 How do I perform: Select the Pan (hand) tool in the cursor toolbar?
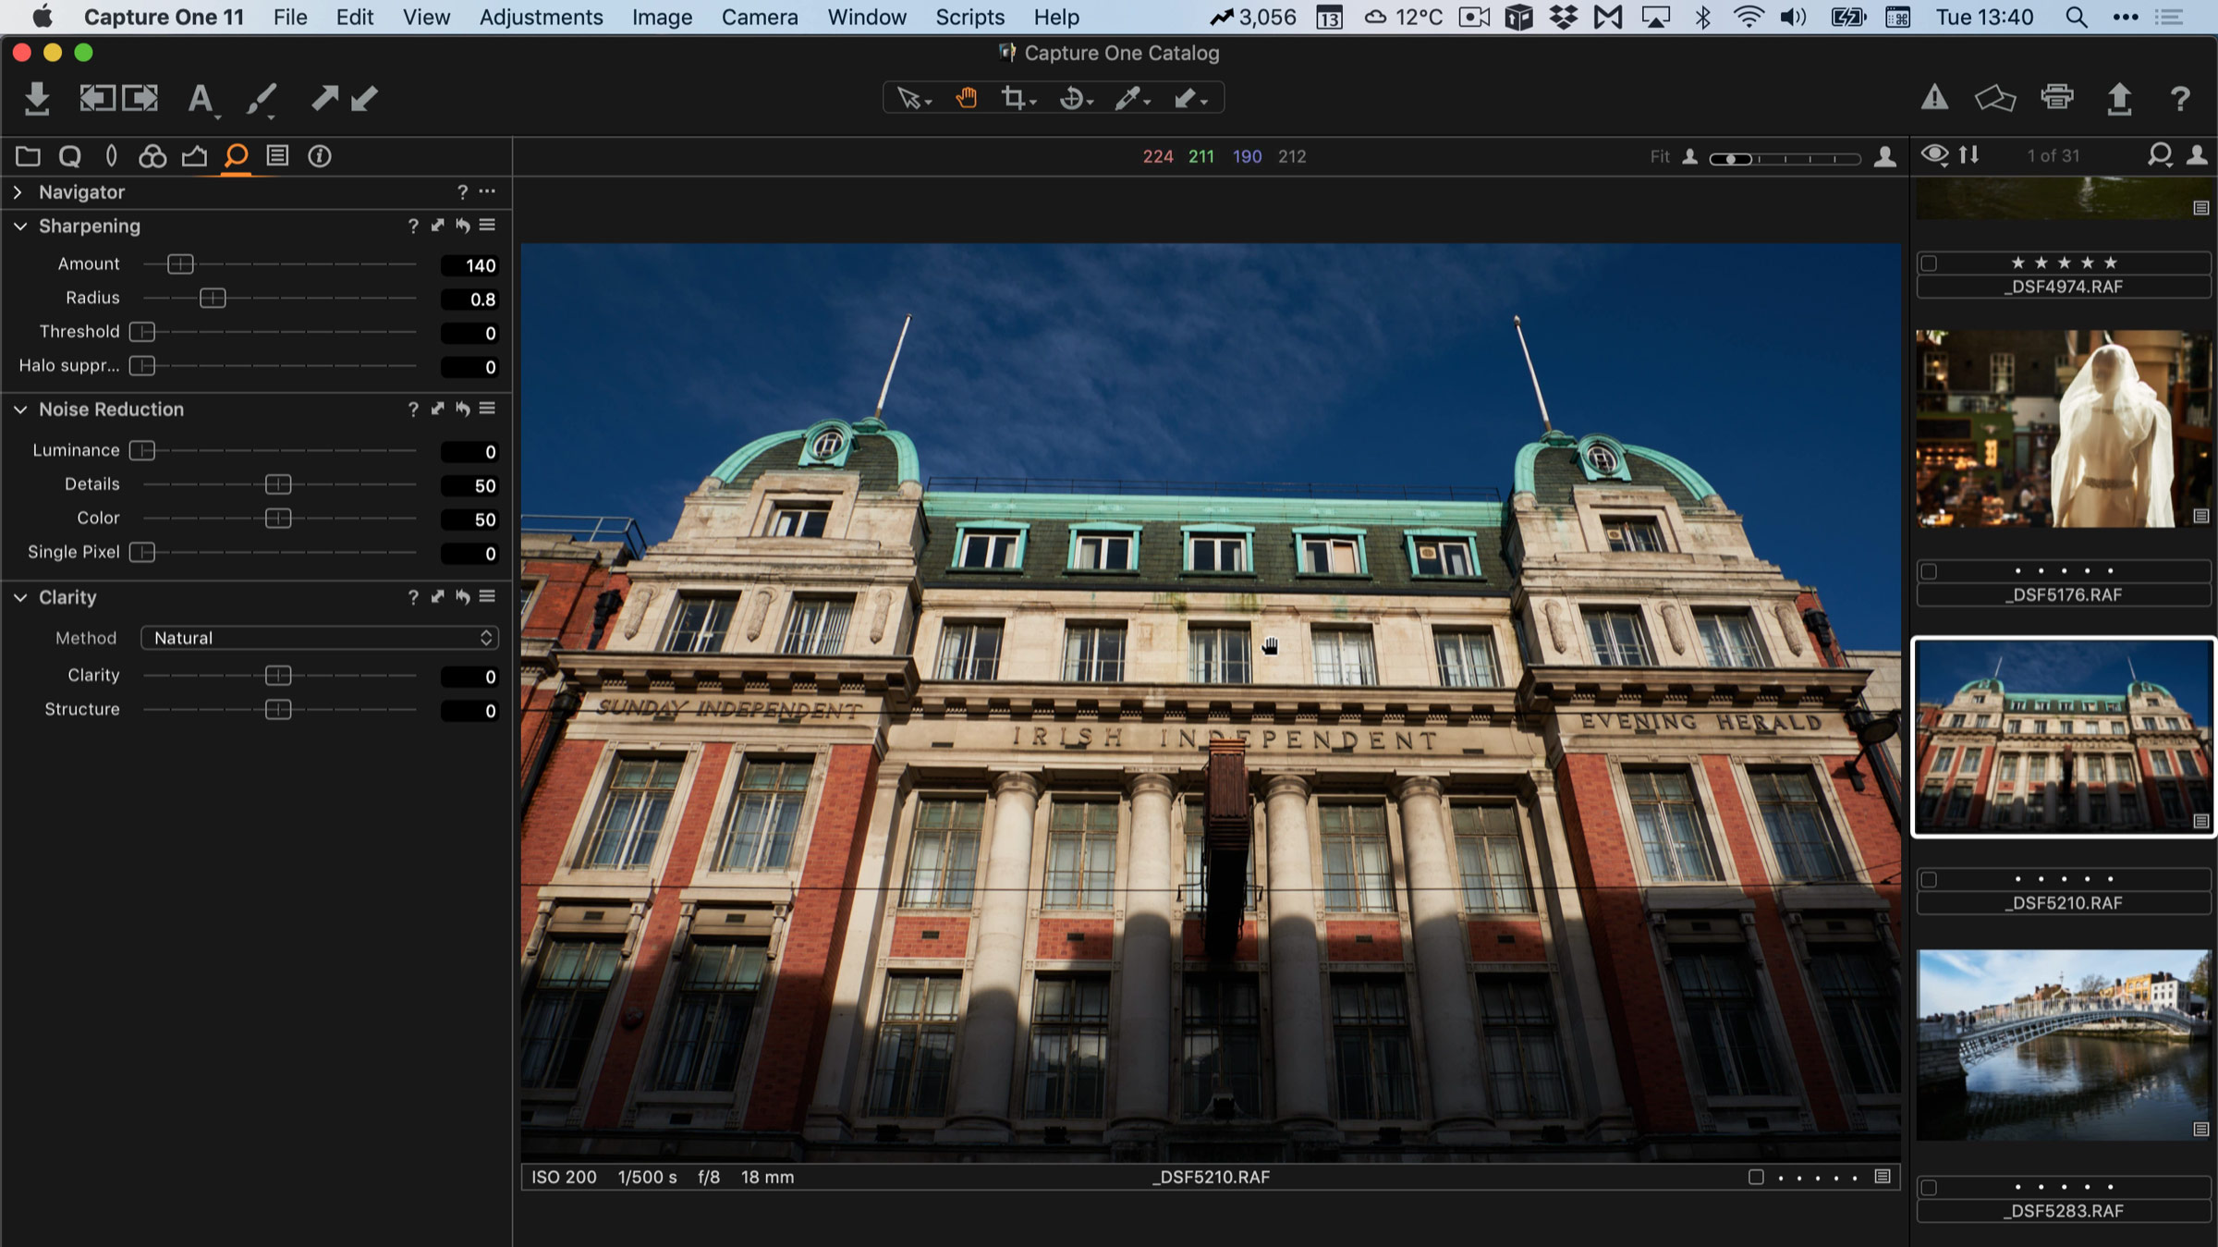point(967,98)
